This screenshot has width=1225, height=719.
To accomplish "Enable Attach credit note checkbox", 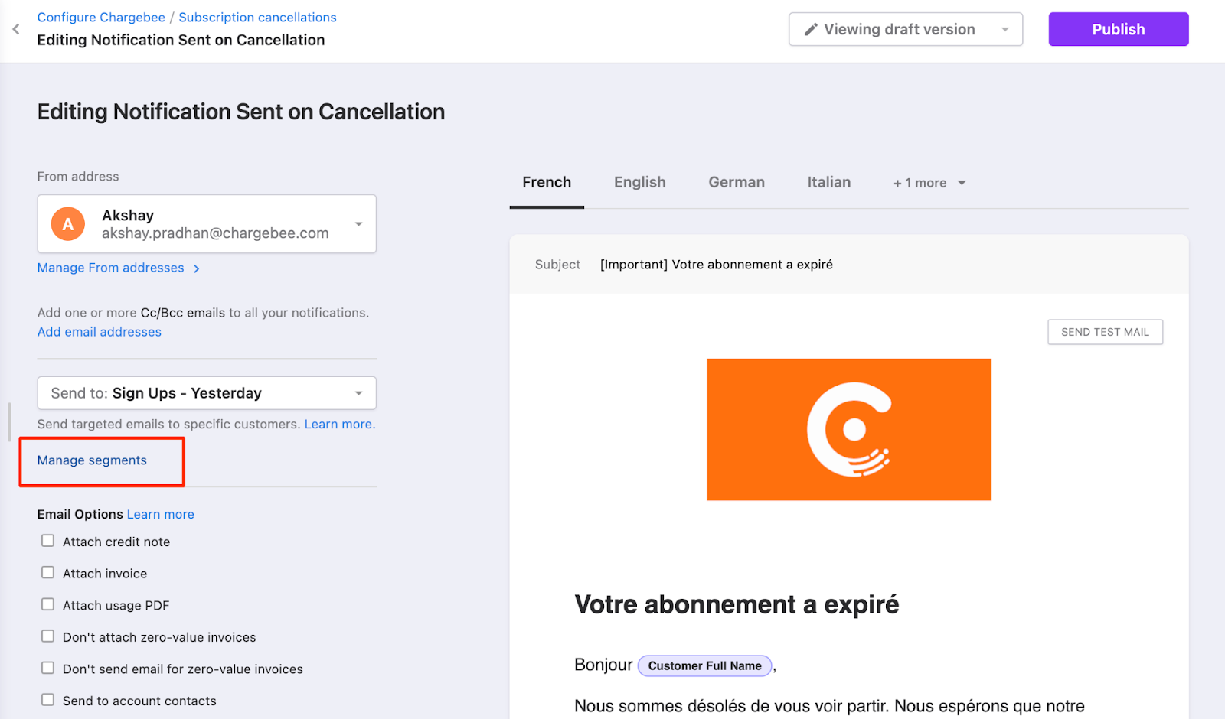I will coord(47,541).
